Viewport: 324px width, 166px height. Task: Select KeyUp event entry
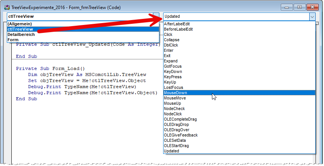239,82
